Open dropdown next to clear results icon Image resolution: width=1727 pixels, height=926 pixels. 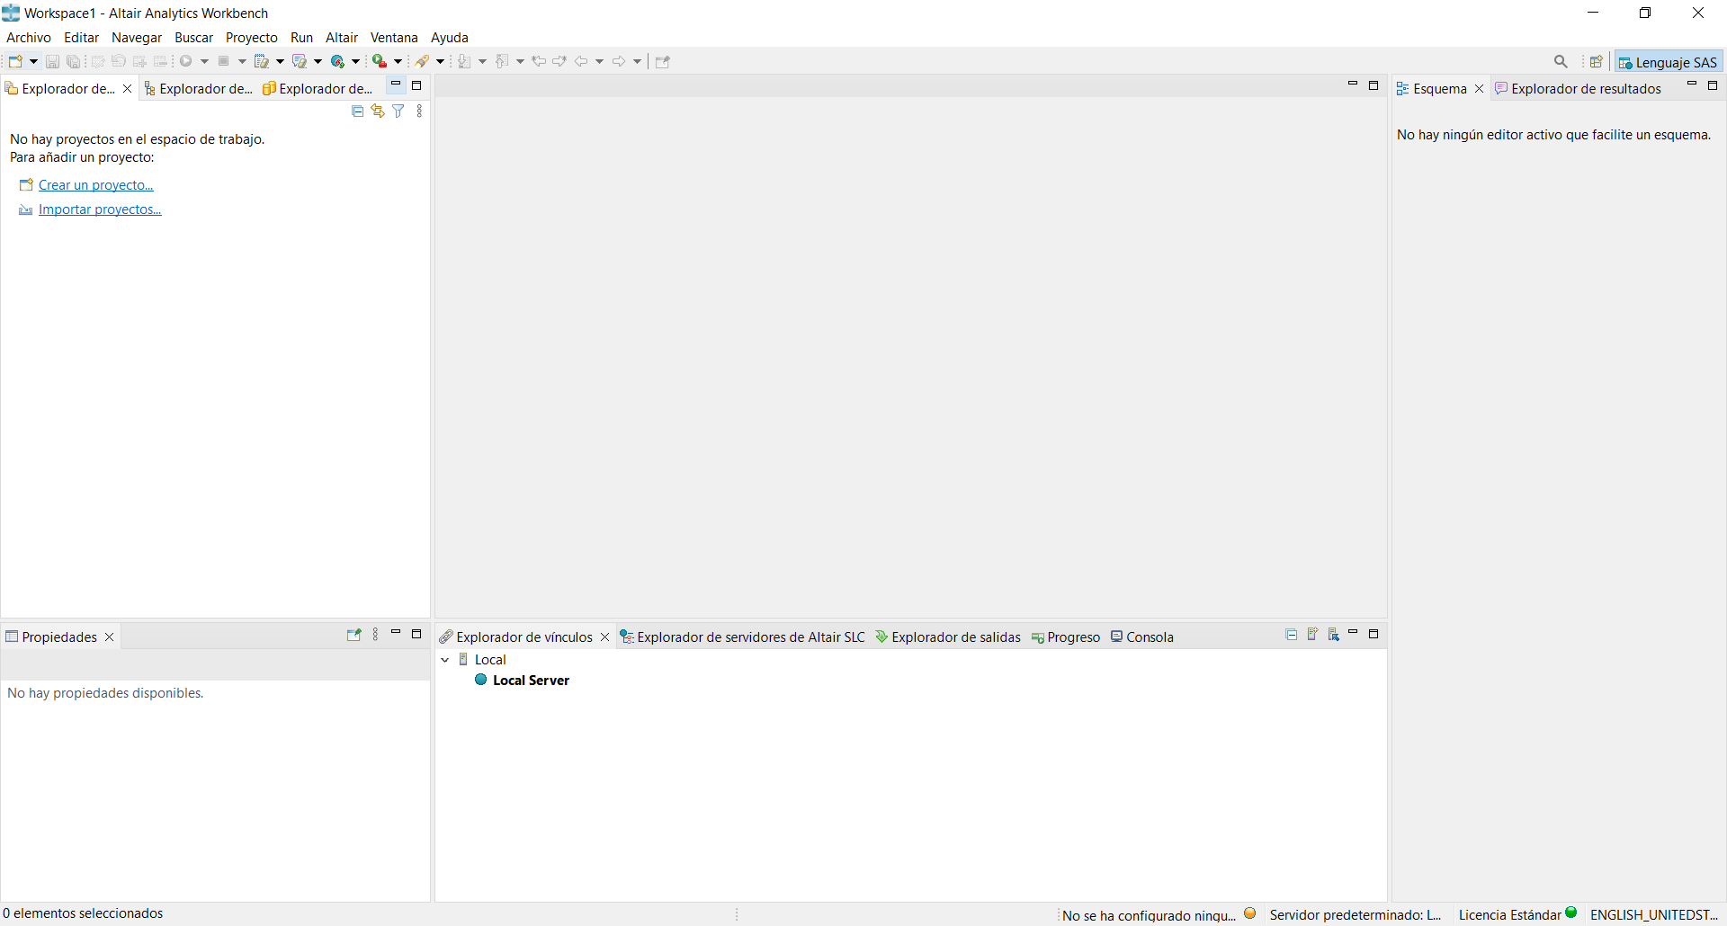(x=318, y=61)
